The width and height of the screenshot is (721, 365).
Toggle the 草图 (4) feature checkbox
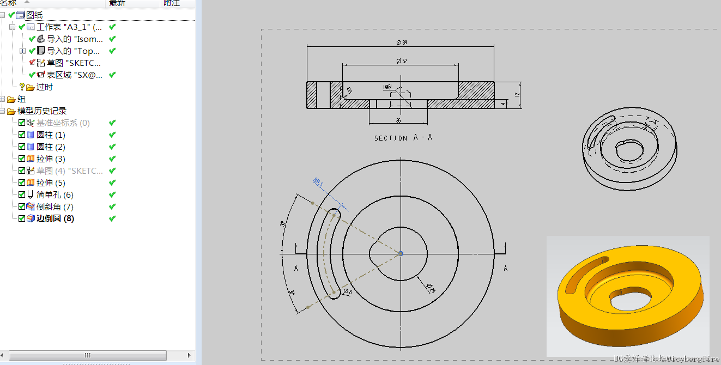[x=22, y=171]
